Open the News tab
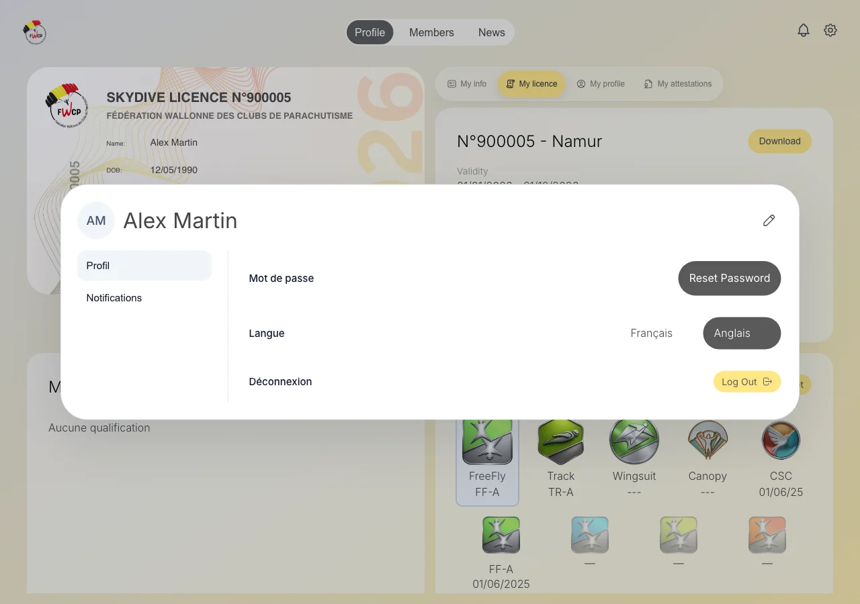Viewport: 860px width, 604px height. 491,32
